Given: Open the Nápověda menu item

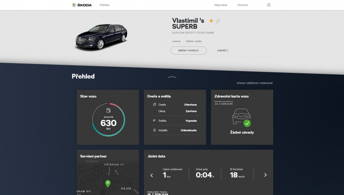Looking at the screenshot, I should point(221,5).
